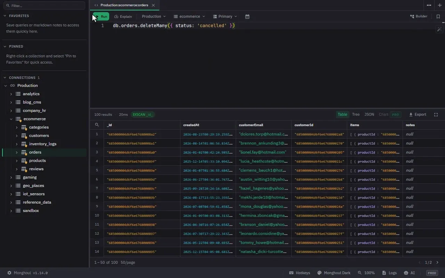
Task: Switch results to JSON view
Action: [x=369, y=114]
